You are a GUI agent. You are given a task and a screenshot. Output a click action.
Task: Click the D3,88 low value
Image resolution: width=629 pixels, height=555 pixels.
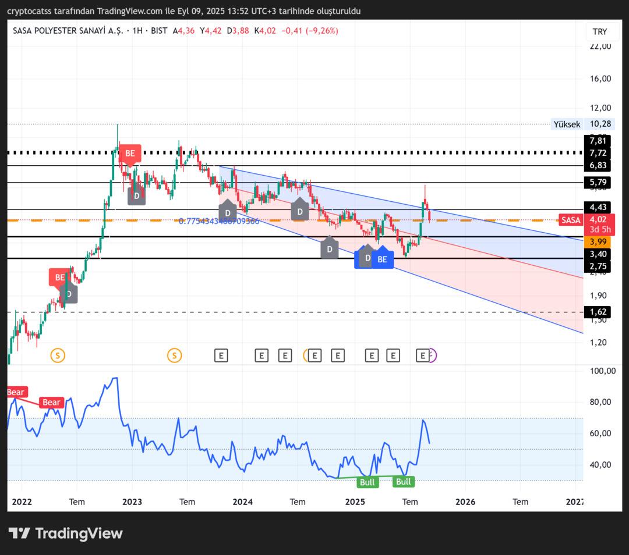pos(238,31)
